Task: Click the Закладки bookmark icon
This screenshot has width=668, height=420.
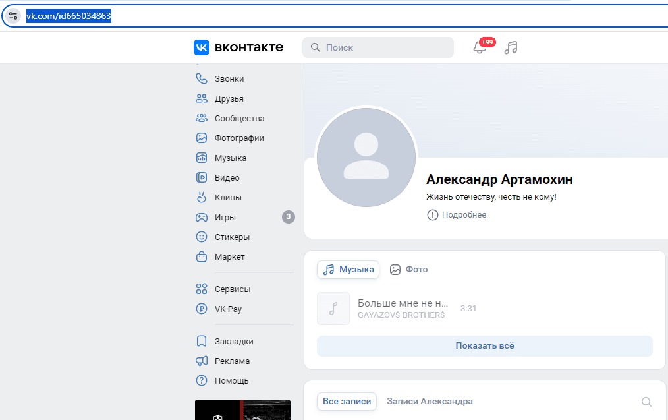Action: click(202, 341)
